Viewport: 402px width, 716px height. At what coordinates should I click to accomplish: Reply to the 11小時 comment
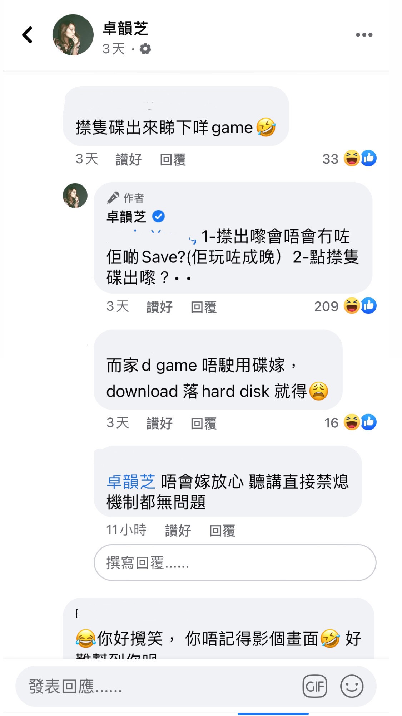[x=222, y=530]
